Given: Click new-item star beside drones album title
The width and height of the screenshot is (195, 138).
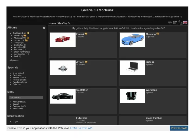Looking at the screenshot, I should click(x=86, y=62).
